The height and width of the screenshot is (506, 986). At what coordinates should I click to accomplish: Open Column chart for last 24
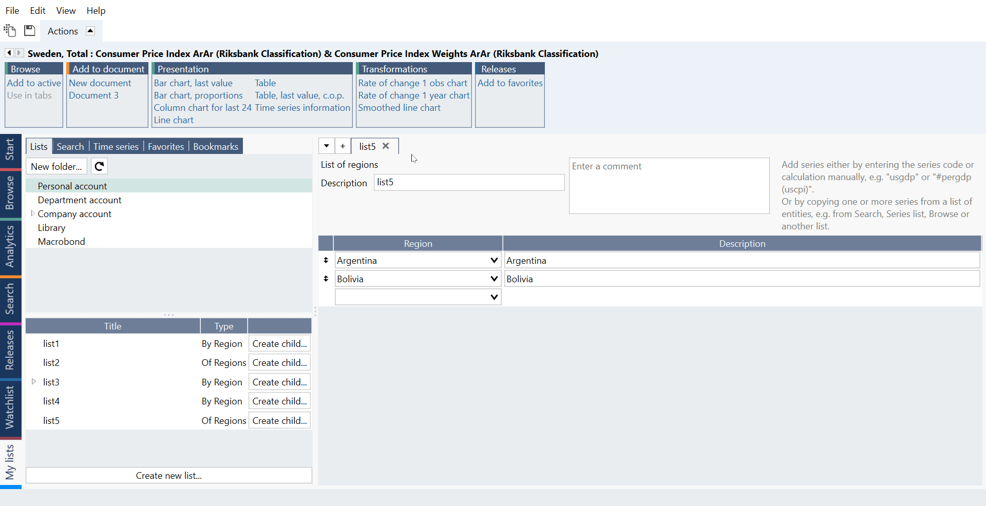(202, 107)
